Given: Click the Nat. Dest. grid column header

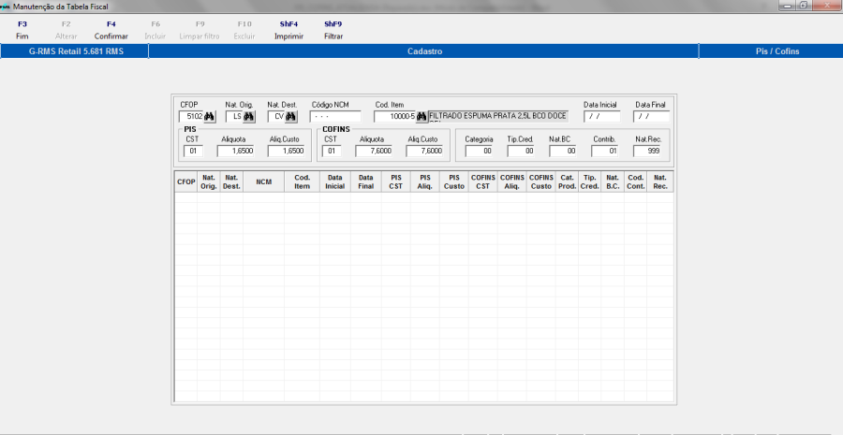Looking at the screenshot, I should coord(231,182).
